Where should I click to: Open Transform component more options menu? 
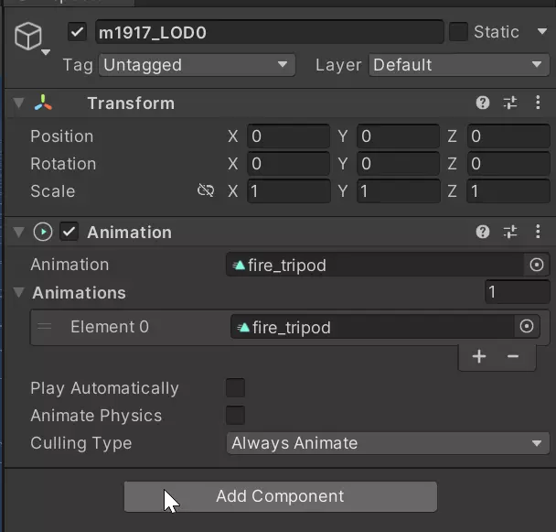pos(537,103)
